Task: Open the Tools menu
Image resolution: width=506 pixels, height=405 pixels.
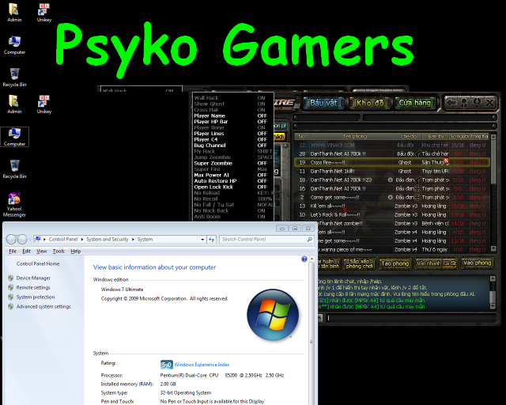Action: pos(59,252)
